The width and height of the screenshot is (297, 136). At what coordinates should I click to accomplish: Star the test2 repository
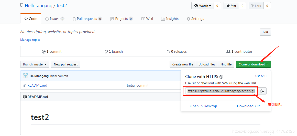(x=231, y=6)
